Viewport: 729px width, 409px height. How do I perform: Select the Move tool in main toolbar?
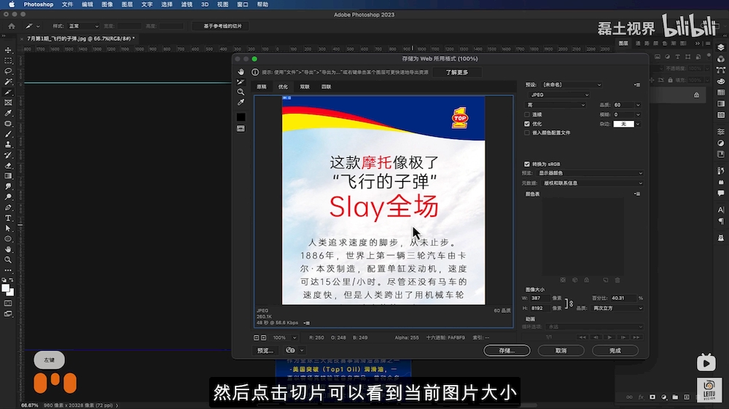pyautogui.click(x=8, y=50)
